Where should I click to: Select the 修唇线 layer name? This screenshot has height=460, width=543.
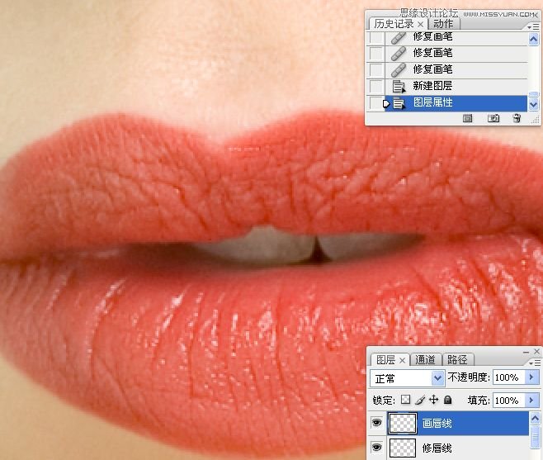437,448
